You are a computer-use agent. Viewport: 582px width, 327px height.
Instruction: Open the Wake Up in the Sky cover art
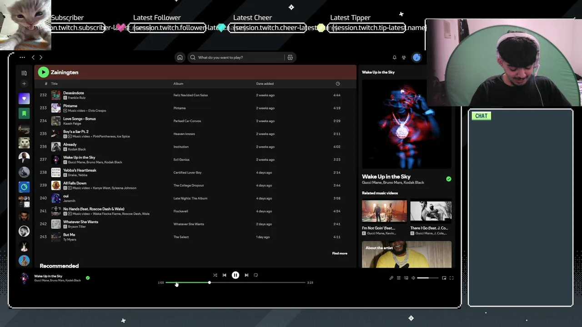tap(406, 124)
